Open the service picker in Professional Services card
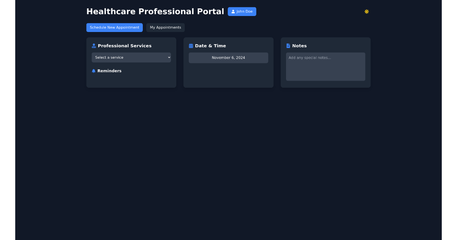Screen dimensions: 457x240 (131, 58)
